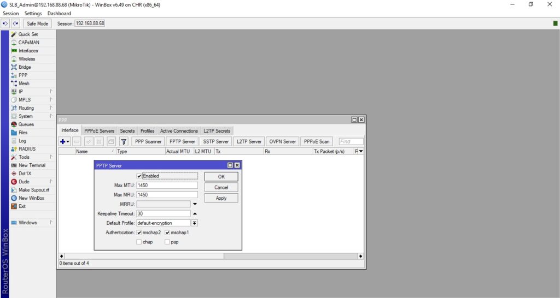
Task: Open the Default Profile dropdown
Action: click(194, 223)
